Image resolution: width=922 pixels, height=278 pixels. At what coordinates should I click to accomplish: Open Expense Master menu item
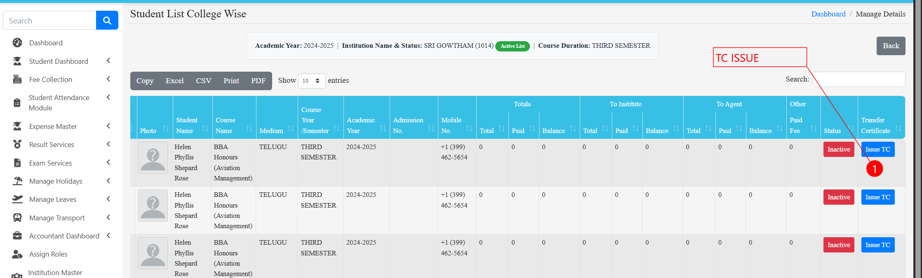(53, 126)
